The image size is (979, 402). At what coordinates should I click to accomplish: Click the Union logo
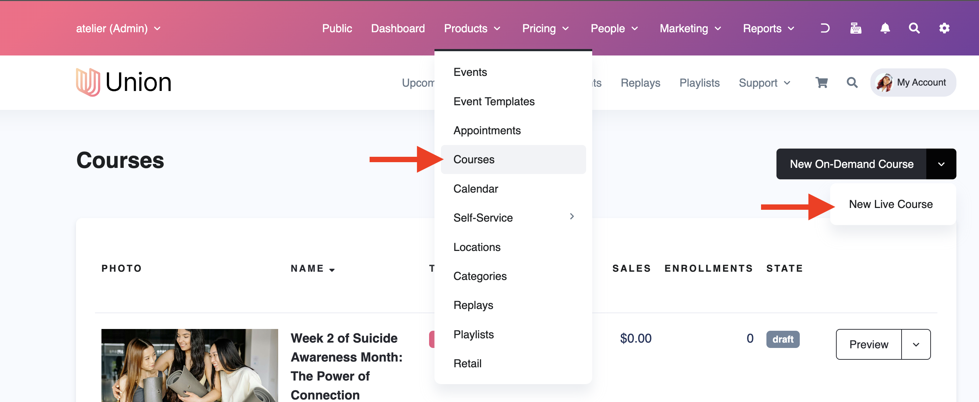124,82
